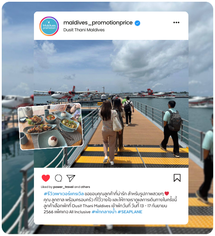Tap the red heart like icon
This screenshot has height=236, width=215.
tap(46, 178)
